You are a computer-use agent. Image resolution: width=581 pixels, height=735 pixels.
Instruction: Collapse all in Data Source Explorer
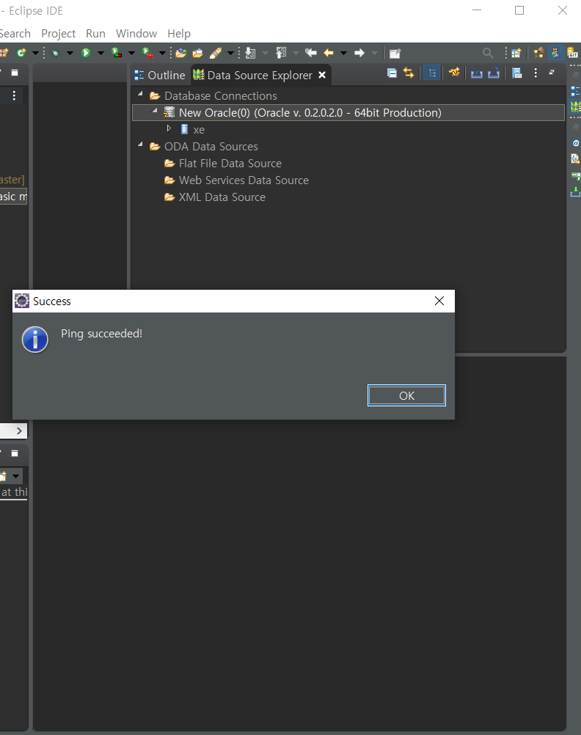click(392, 73)
